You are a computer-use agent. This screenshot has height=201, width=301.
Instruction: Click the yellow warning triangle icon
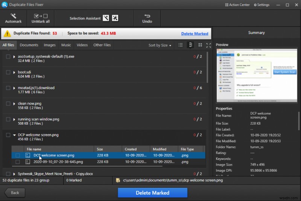7,33
